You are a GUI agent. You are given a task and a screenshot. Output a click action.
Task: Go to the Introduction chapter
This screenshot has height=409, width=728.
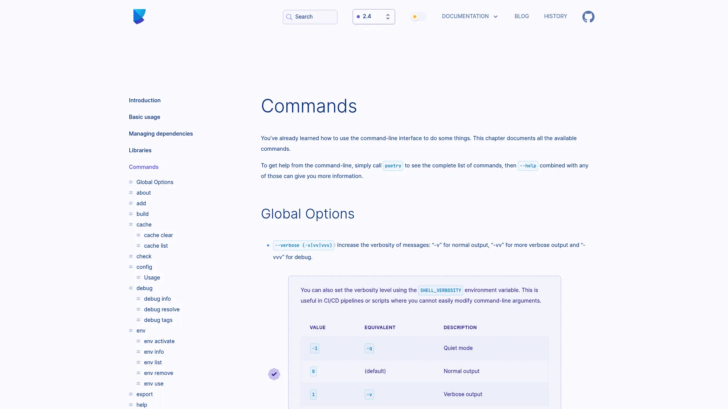(x=144, y=100)
